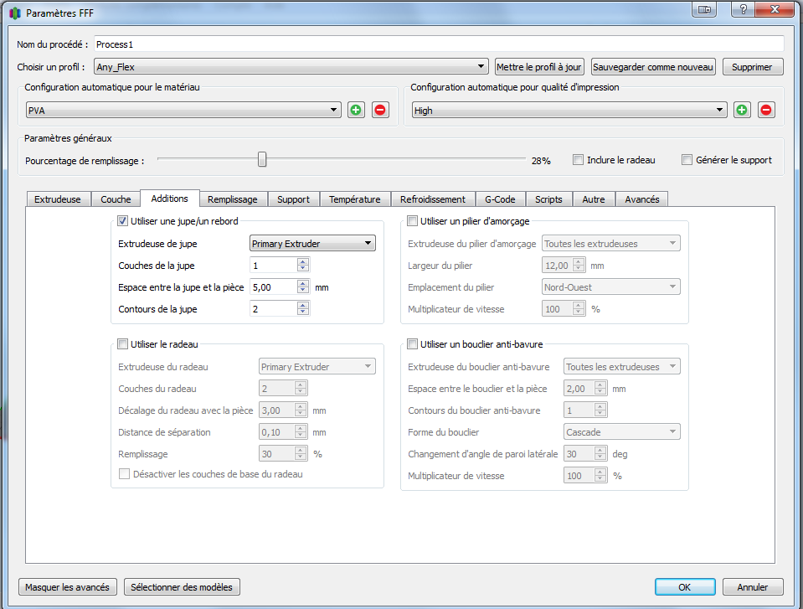The width and height of the screenshot is (803, 609).
Task: Open the Refroidissement tab
Action: point(433,199)
